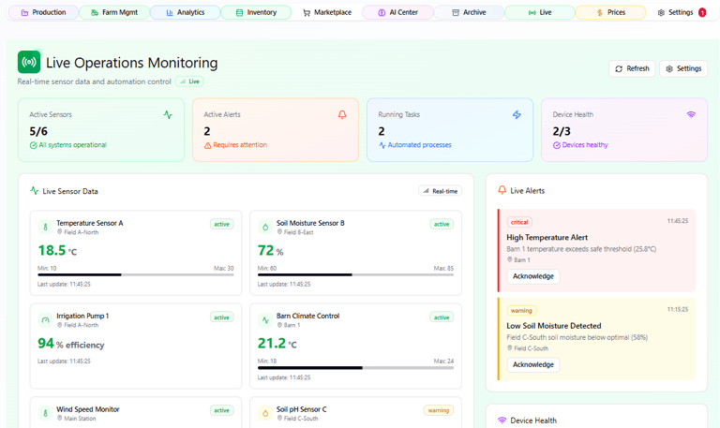720x428 pixels.
Task: Click the Soil Moisture Sensor B range bar
Action: tap(355, 274)
